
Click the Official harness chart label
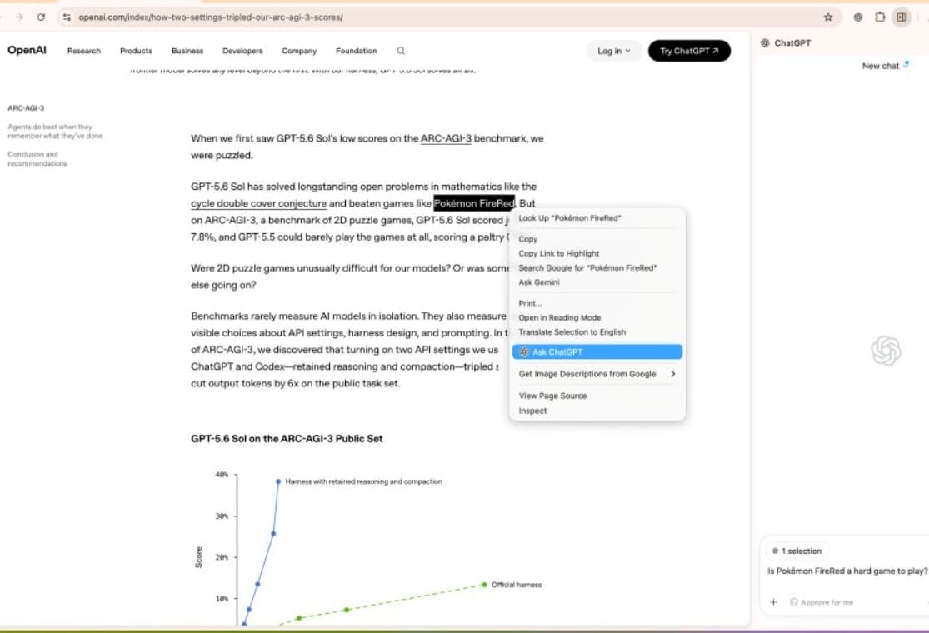tap(517, 585)
